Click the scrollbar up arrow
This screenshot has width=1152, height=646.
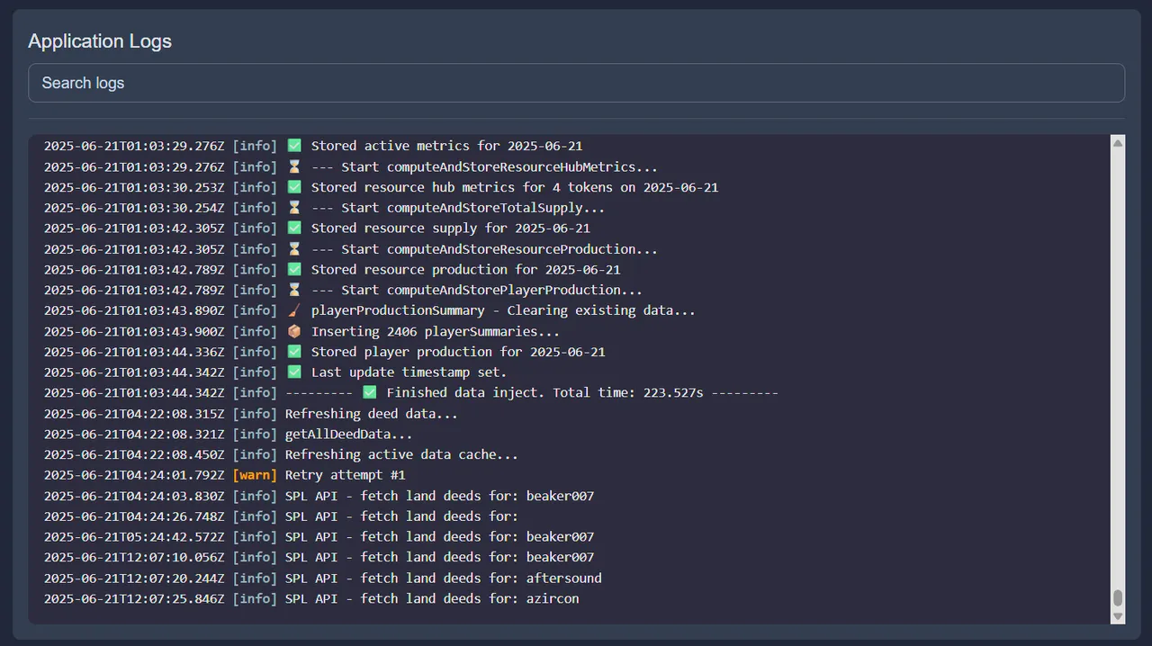click(1118, 143)
